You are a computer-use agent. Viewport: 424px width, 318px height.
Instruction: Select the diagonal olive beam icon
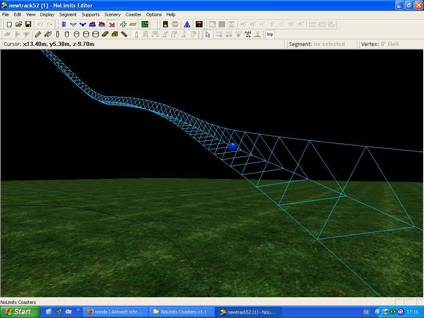coord(124,34)
